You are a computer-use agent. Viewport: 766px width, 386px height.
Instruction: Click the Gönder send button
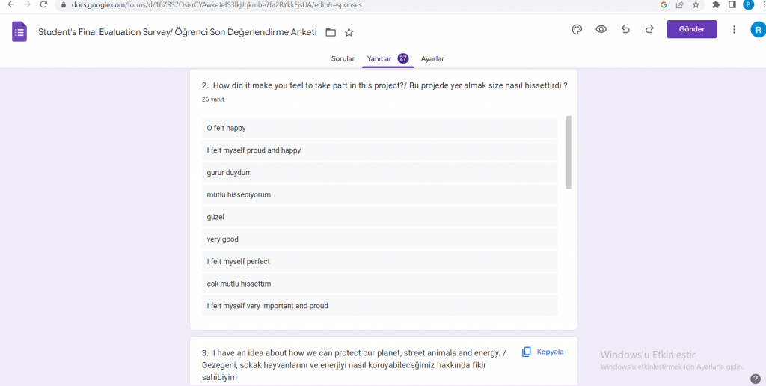click(691, 30)
